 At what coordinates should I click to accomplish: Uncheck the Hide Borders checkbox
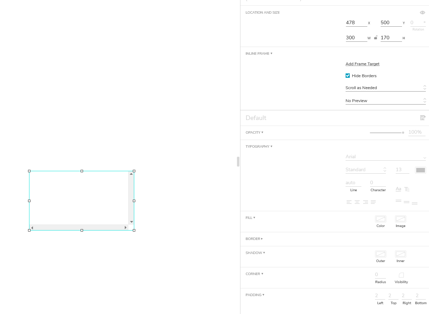347,75
